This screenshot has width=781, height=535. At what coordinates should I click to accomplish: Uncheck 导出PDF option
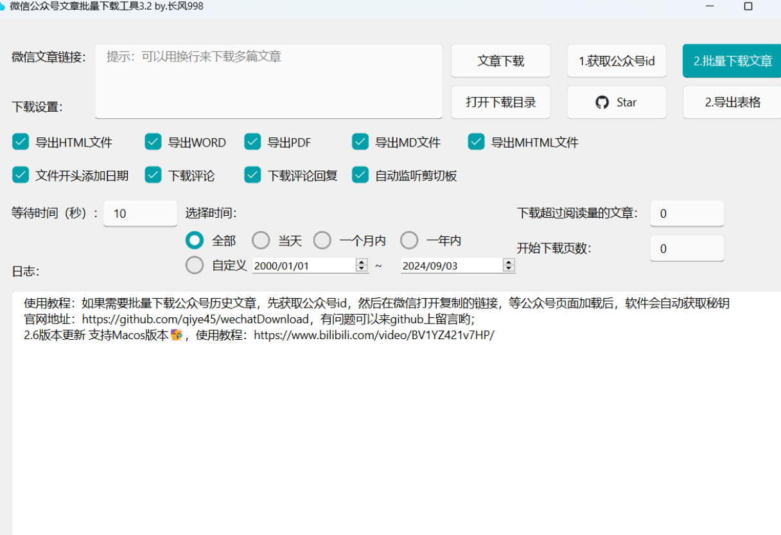click(252, 142)
